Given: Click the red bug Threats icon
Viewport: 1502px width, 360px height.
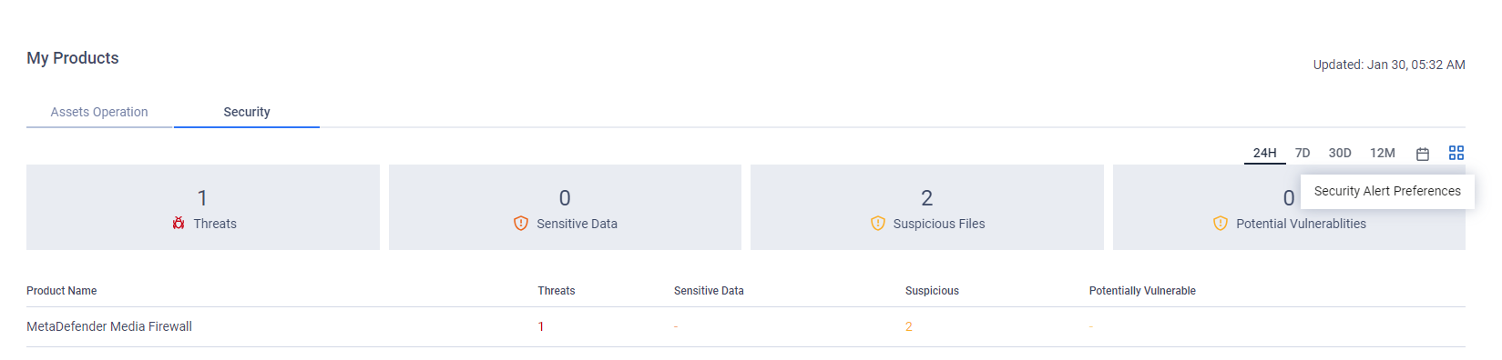Looking at the screenshot, I should pos(179,223).
